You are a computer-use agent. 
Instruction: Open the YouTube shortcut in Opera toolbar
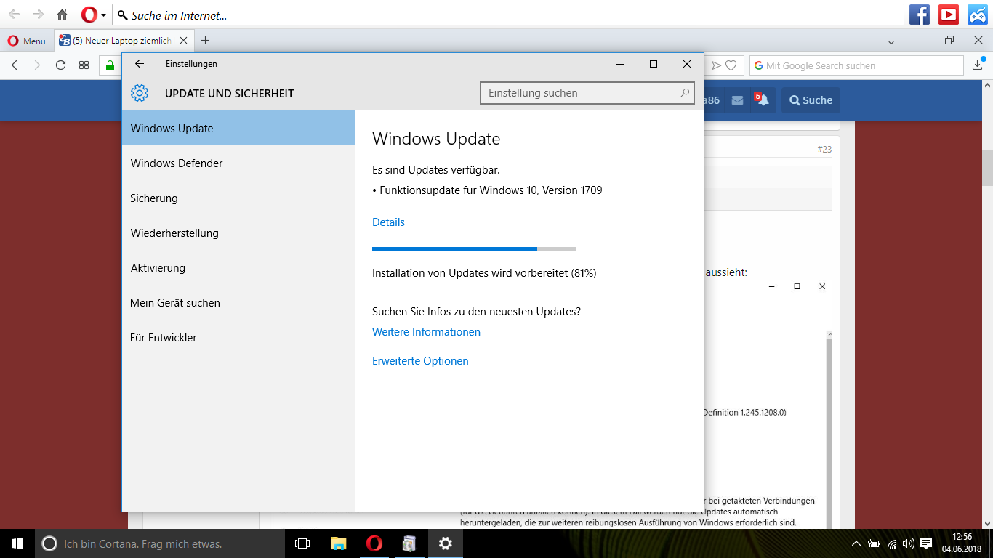[948, 15]
